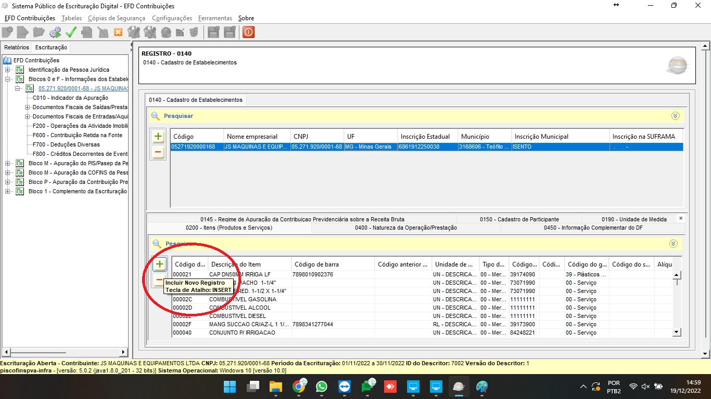The height and width of the screenshot is (399, 711).
Task: Open the Tabelas menu
Action: (x=71, y=18)
